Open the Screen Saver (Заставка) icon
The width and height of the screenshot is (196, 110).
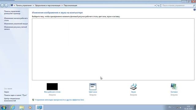click(x=174, y=86)
